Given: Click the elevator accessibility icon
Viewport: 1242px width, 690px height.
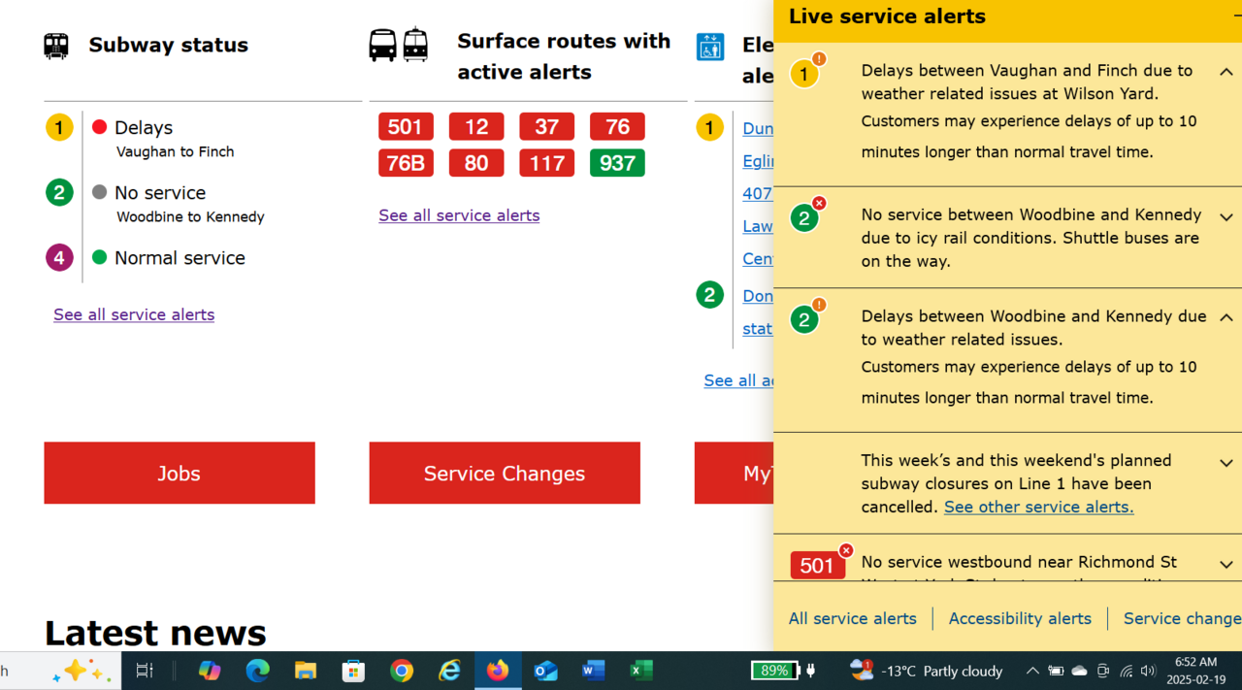Looking at the screenshot, I should pos(710,47).
